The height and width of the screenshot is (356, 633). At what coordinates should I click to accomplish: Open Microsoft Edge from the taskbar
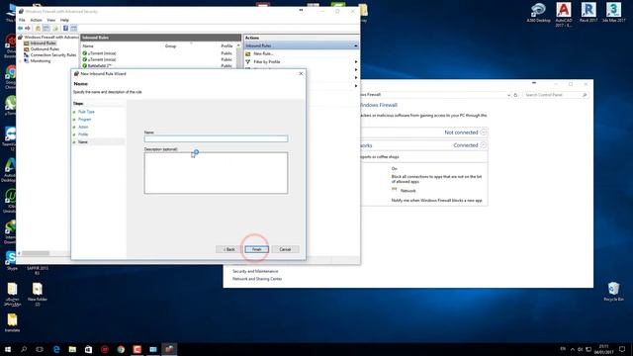pyautogui.click(x=56, y=349)
